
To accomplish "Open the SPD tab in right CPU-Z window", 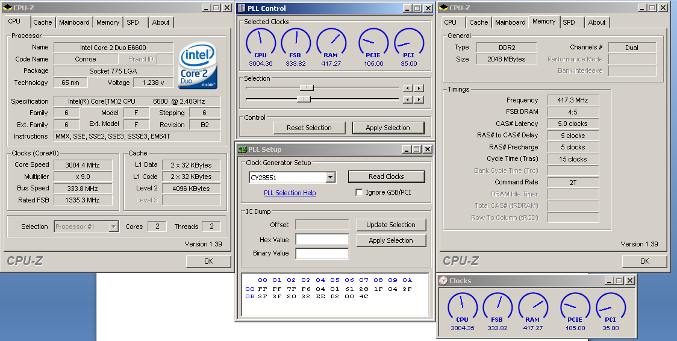I will coord(569,22).
